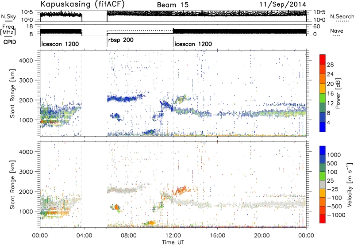Click the N.Search legend label
The image size is (354, 245).
pyautogui.click(x=342, y=16)
